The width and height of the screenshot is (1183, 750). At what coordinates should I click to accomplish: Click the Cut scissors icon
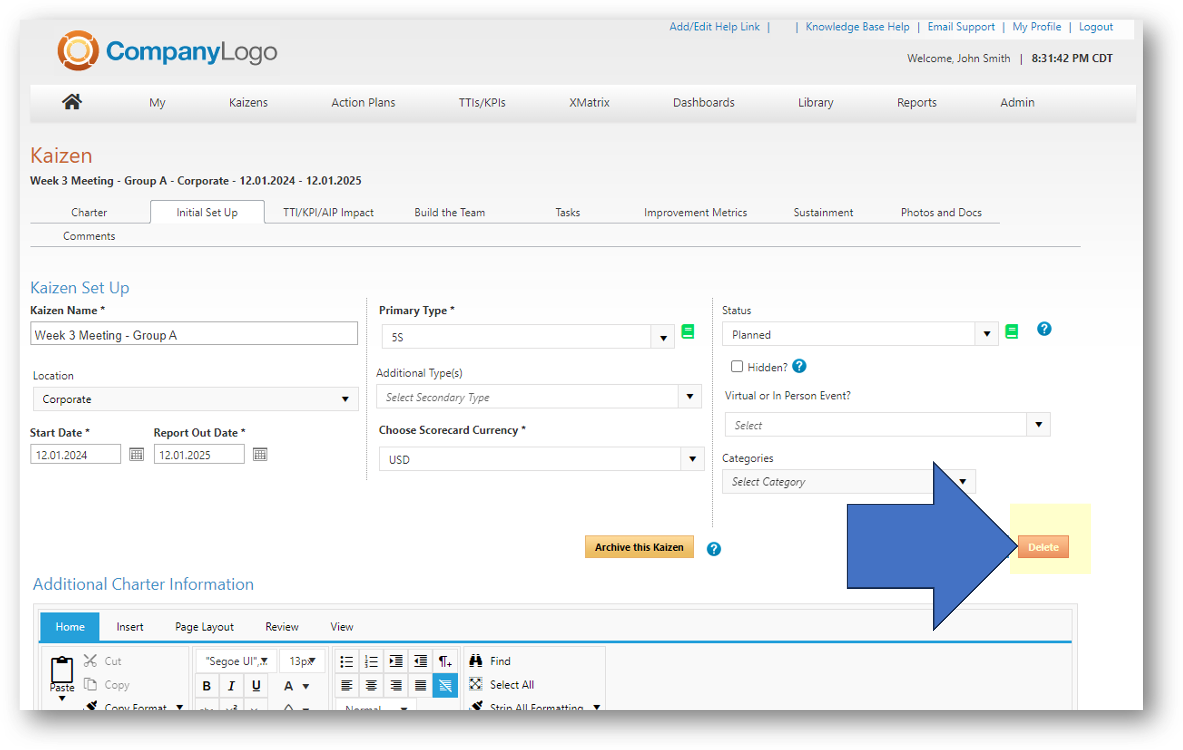[x=90, y=661]
